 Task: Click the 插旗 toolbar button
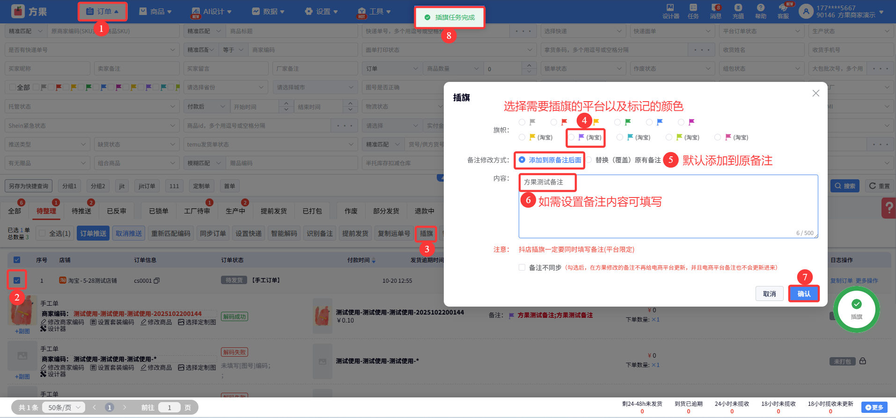[426, 233]
